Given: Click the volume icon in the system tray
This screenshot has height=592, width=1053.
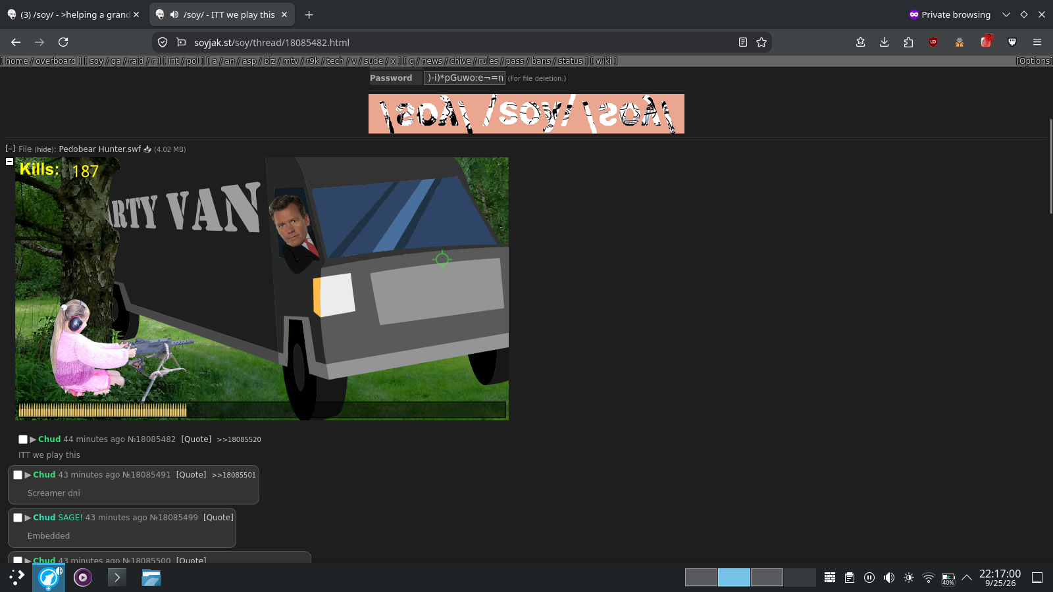Looking at the screenshot, I should (x=889, y=578).
